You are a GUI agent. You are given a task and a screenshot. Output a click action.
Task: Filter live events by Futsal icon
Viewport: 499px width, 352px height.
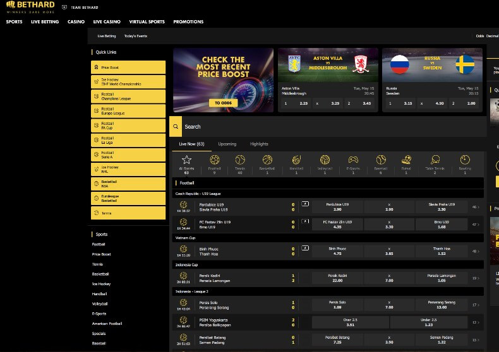click(406, 160)
